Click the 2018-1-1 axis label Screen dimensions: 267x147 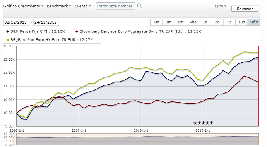click(x=141, y=130)
